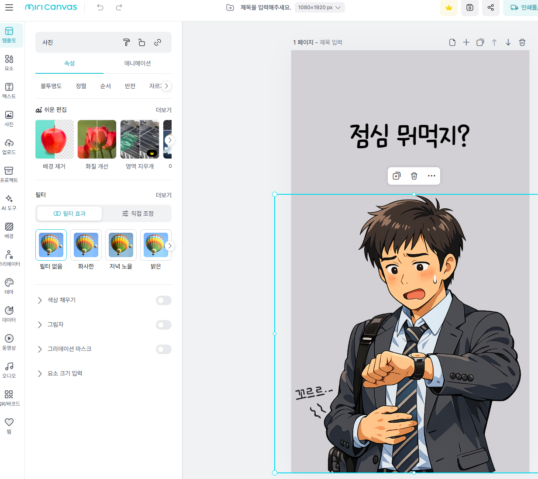This screenshot has height=479, width=538.
Task: Switch to the 속성 tab
Action: click(69, 63)
